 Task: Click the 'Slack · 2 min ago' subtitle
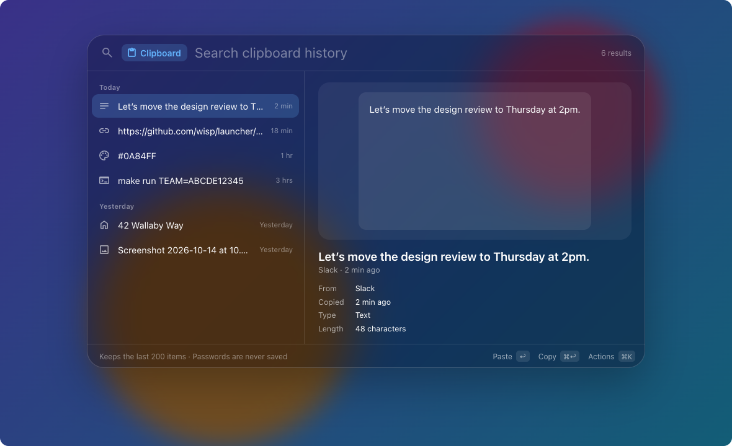[x=349, y=270]
